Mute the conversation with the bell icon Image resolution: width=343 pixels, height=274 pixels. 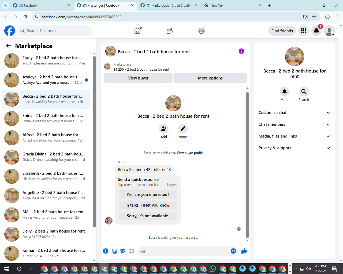(285, 92)
